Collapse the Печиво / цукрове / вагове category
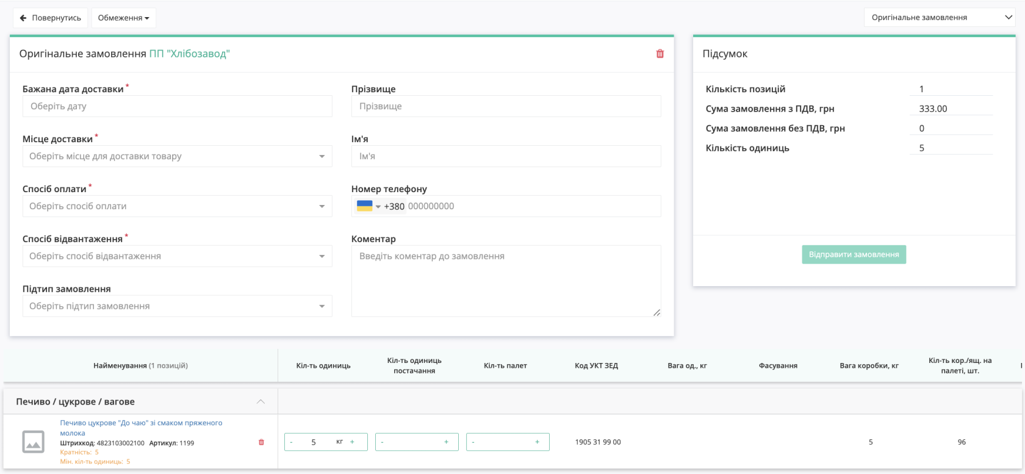The height and width of the screenshot is (474, 1025). click(261, 401)
